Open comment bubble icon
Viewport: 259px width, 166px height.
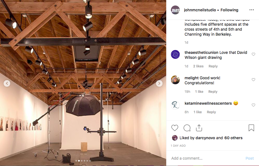tap(187, 128)
